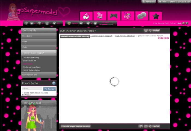The image size is (191, 131).
Task: Click the fourth pink circle icon under breadcrumb
Action: tap(168, 38)
